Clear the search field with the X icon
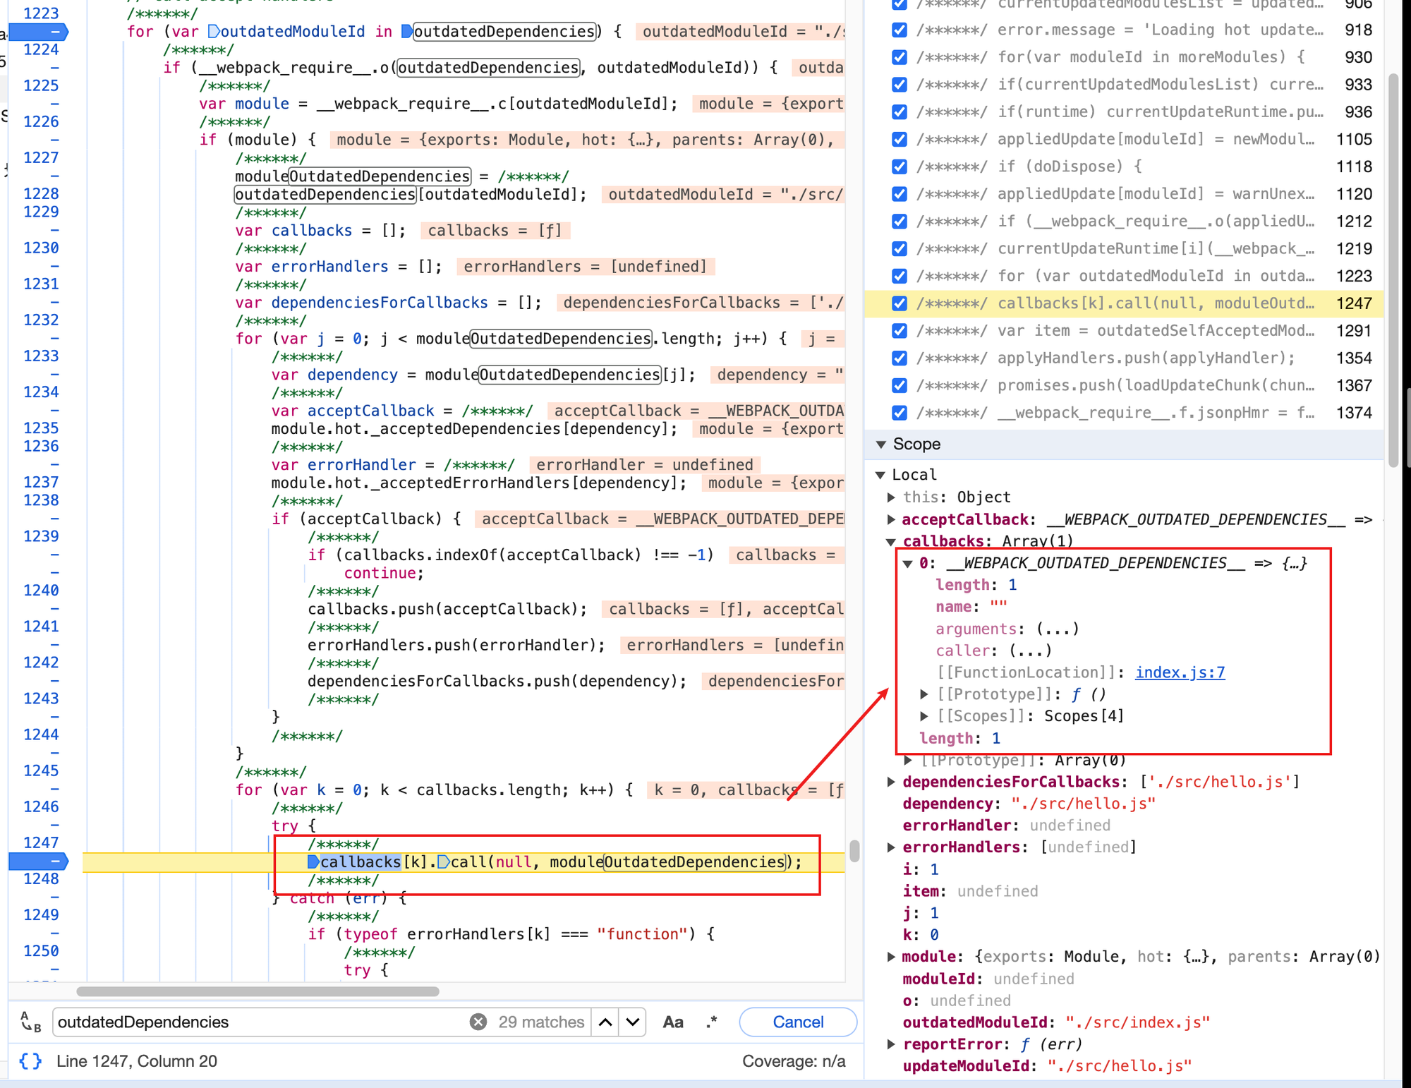The width and height of the screenshot is (1411, 1088). pyautogui.click(x=478, y=1022)
